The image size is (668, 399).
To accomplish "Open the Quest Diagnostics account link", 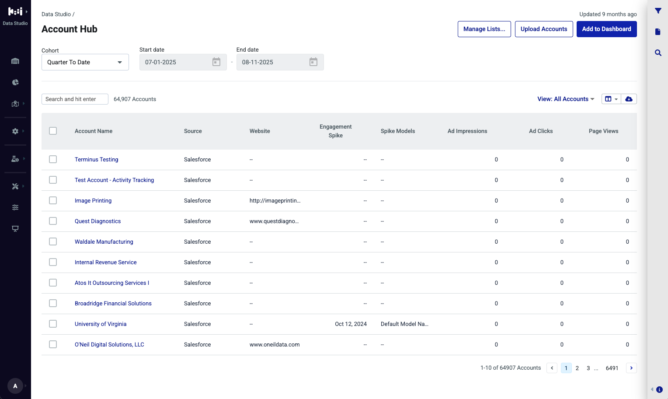I will coord(97,221).
